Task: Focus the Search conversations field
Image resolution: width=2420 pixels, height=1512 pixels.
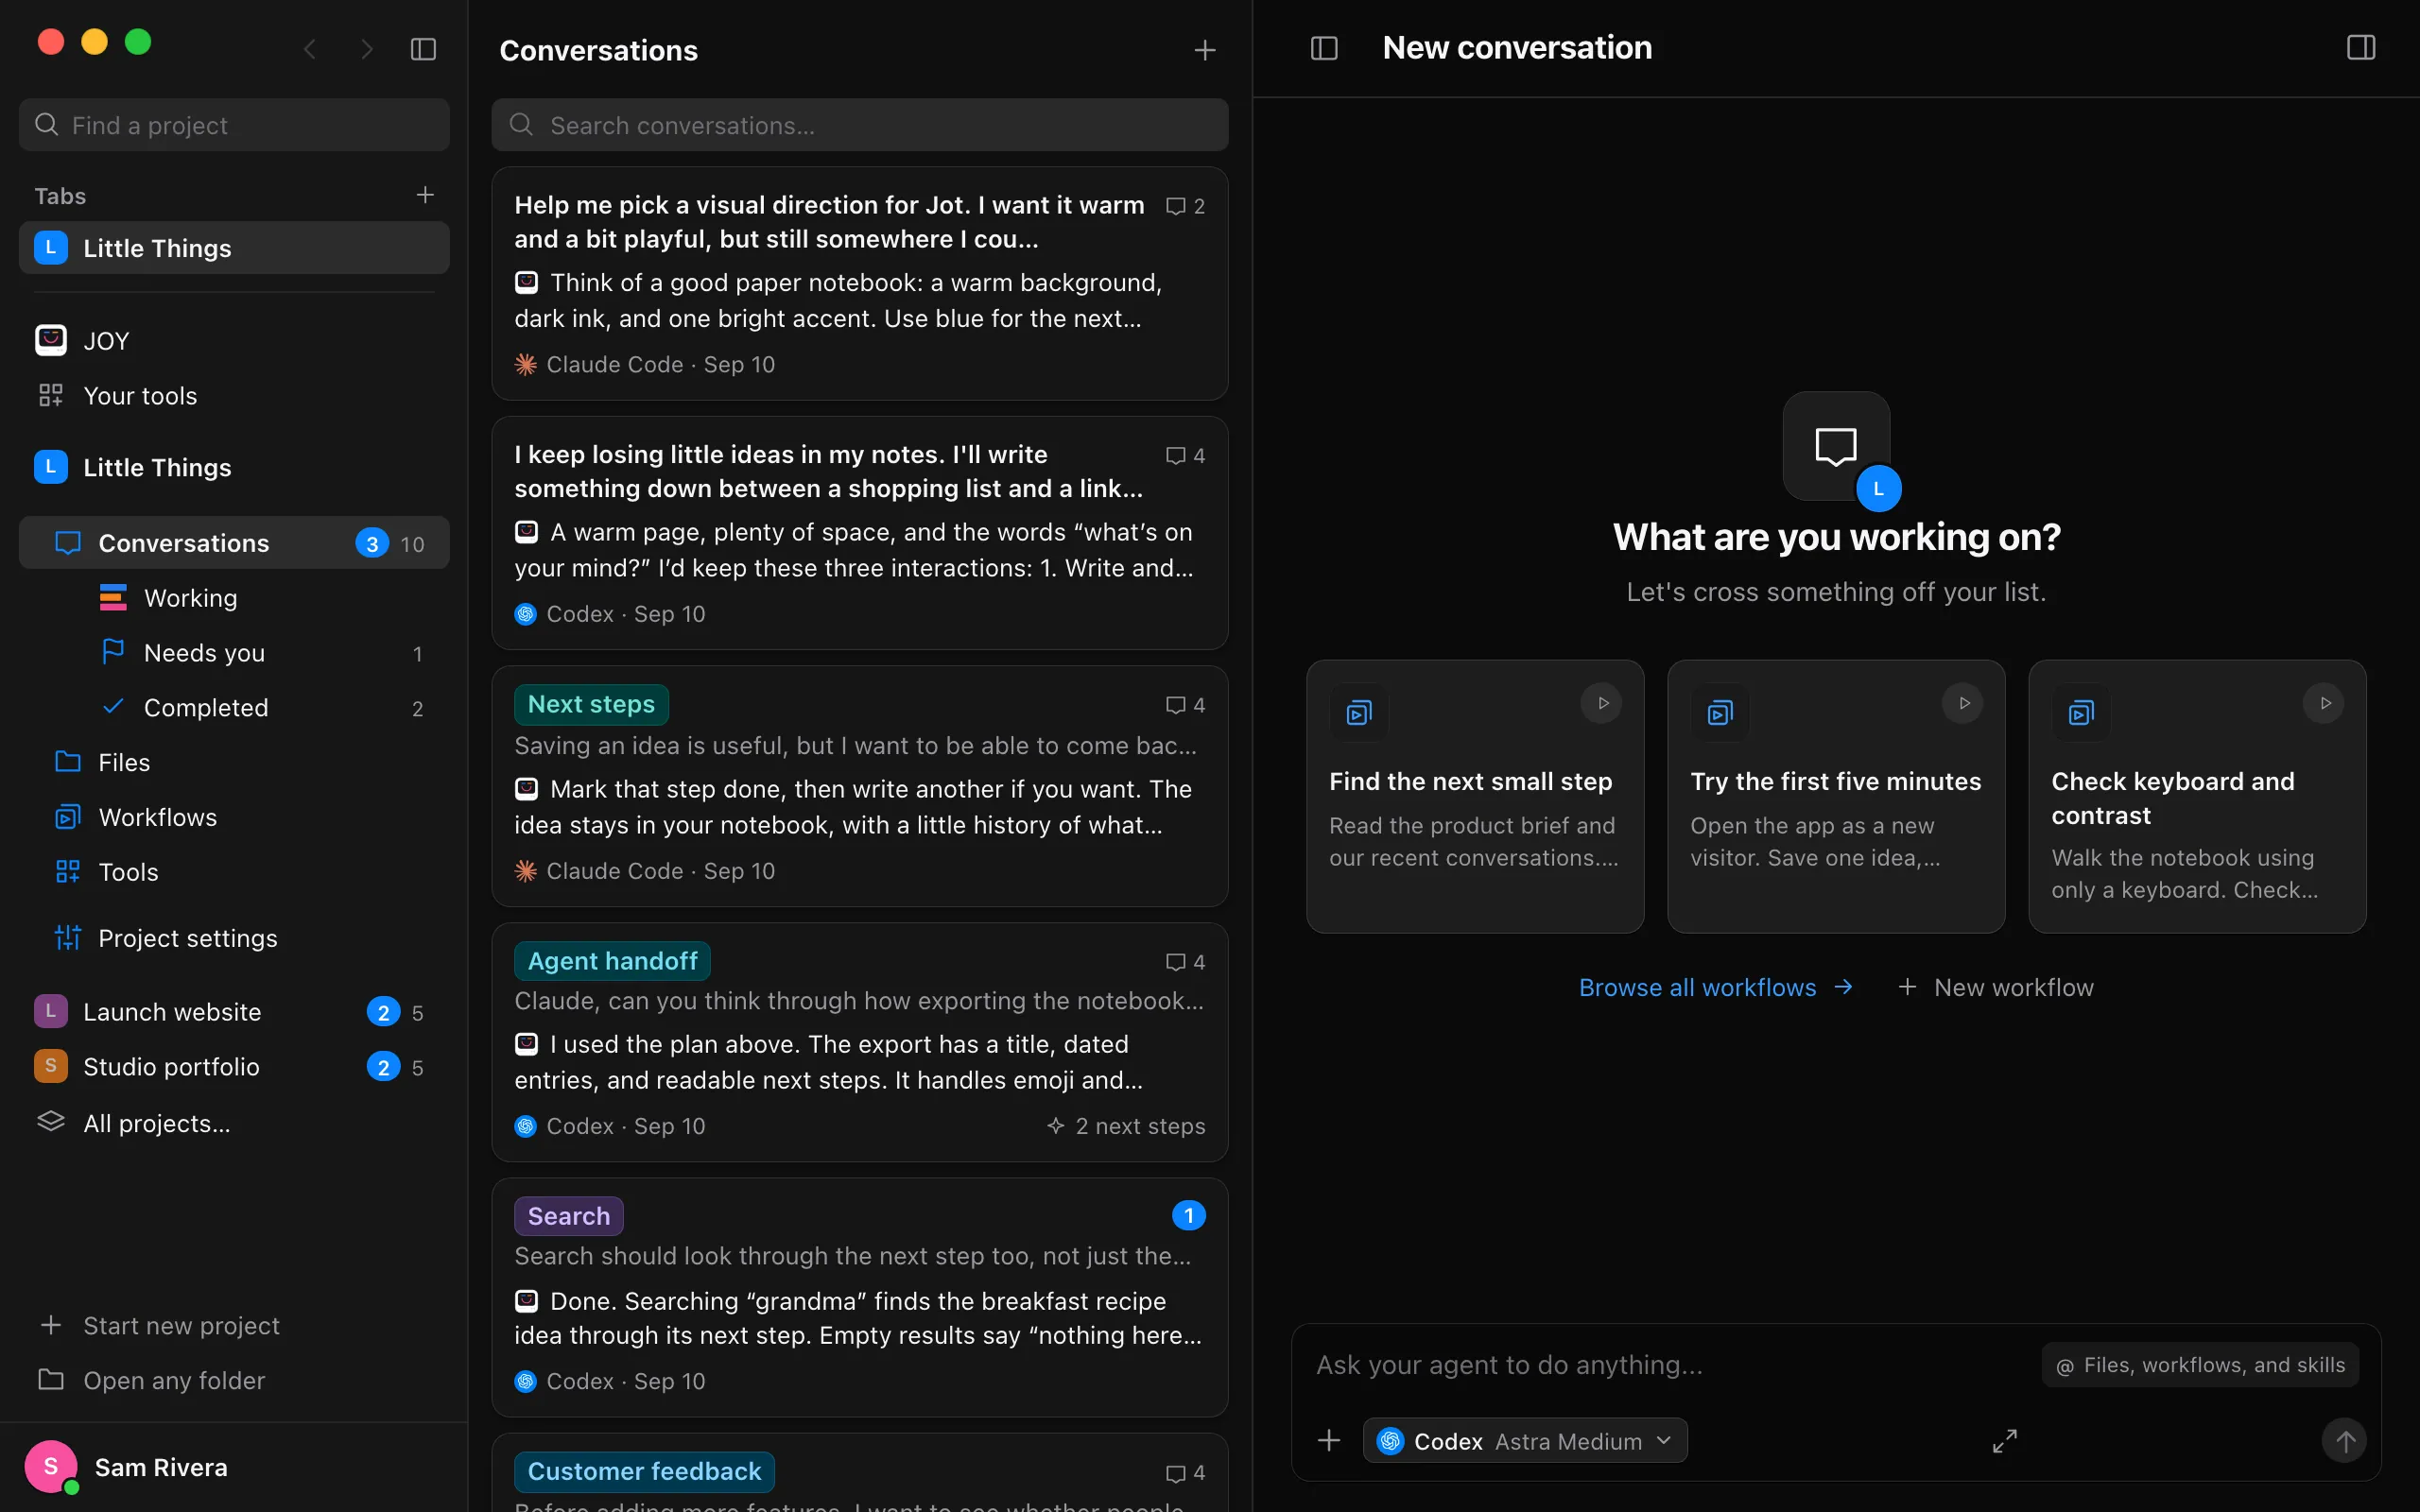Action: tap(860, 125)
